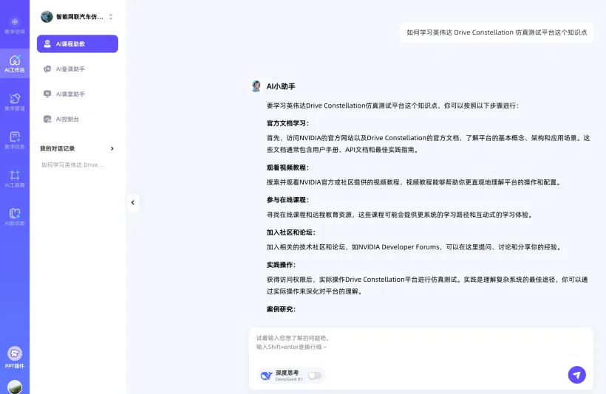Select the AI课程助教 menu item
This screenshot has width=606, height=394.
[78, 44]
